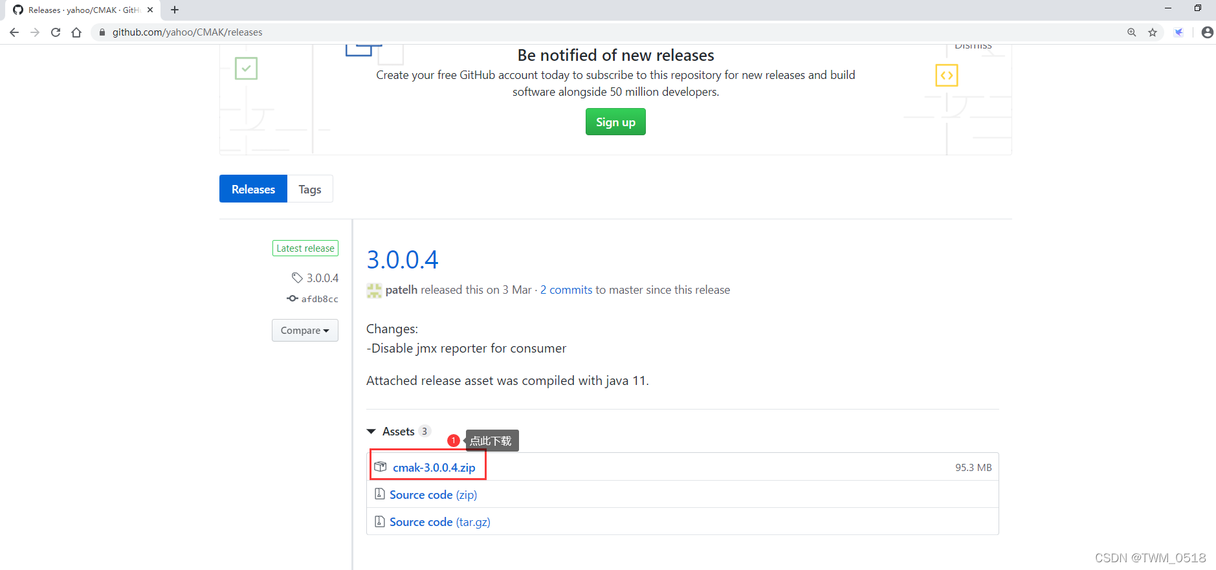Dismiss the notification banner
The height and width of the screenshot is (570, 1216).
[973, 46]
